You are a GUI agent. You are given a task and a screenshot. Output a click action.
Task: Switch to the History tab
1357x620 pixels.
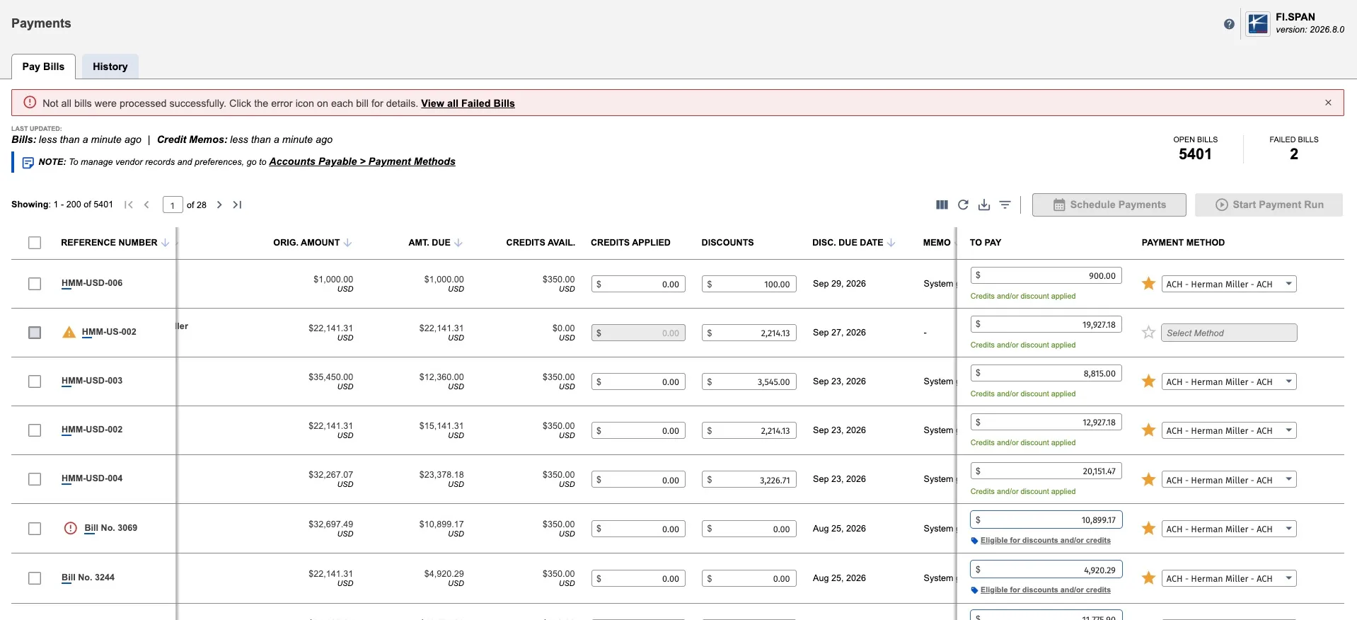coord(110,67)
